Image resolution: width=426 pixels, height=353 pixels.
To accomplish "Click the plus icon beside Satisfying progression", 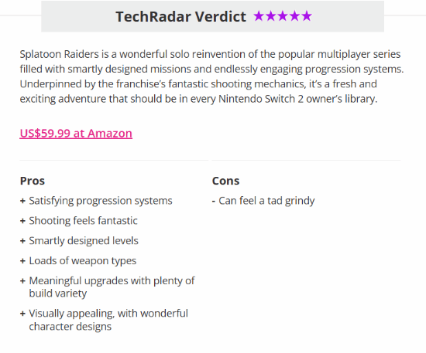I will coord(22,201).
